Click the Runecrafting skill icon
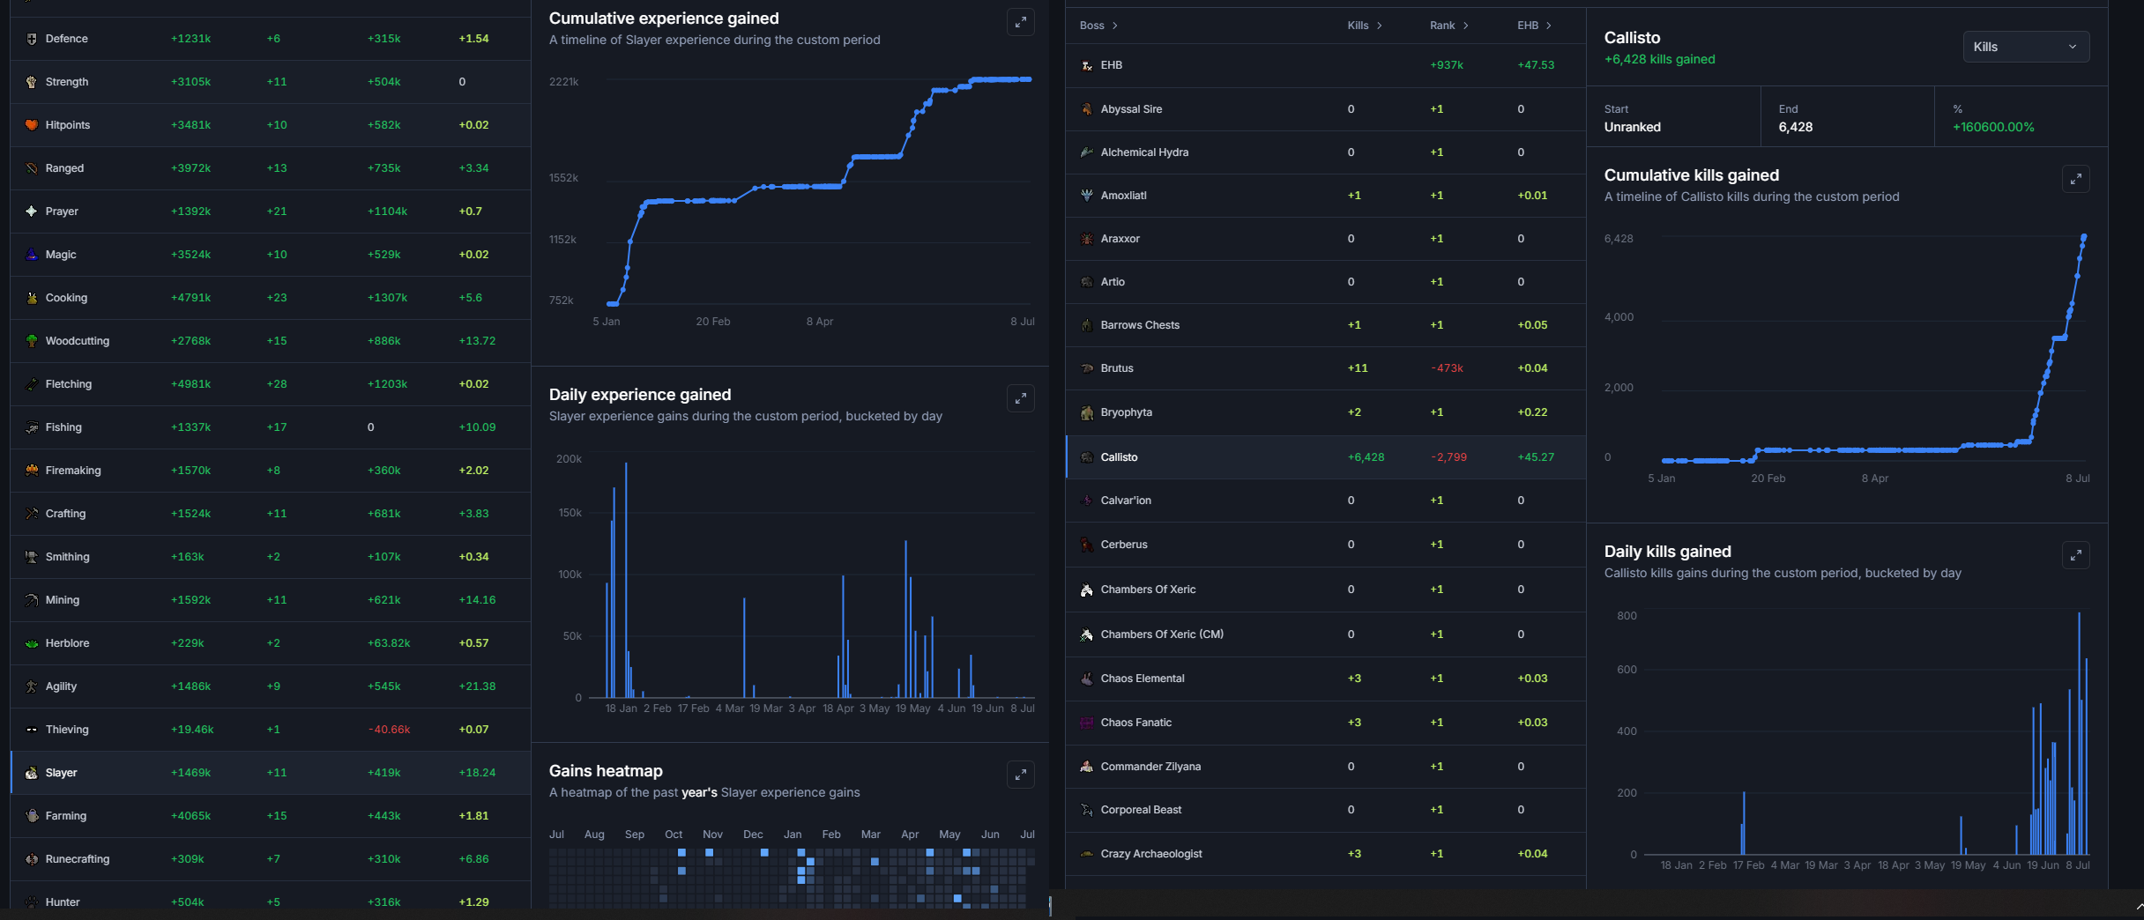 32,859
